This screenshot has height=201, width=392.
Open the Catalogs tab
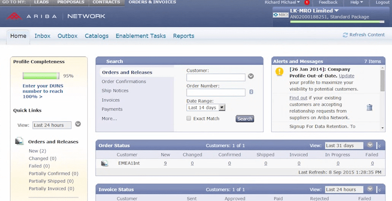(97, 36)
